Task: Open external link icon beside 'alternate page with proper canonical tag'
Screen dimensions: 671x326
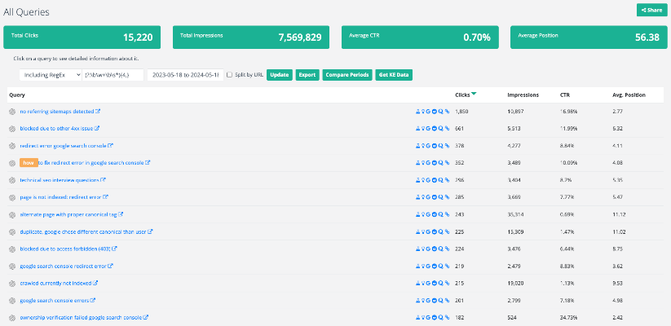Action: pos(120,214)
